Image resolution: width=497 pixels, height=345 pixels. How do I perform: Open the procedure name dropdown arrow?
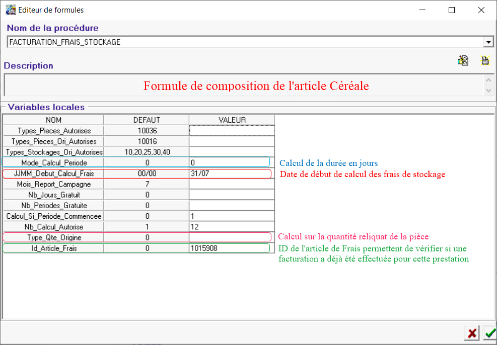(x=487, y=42)
